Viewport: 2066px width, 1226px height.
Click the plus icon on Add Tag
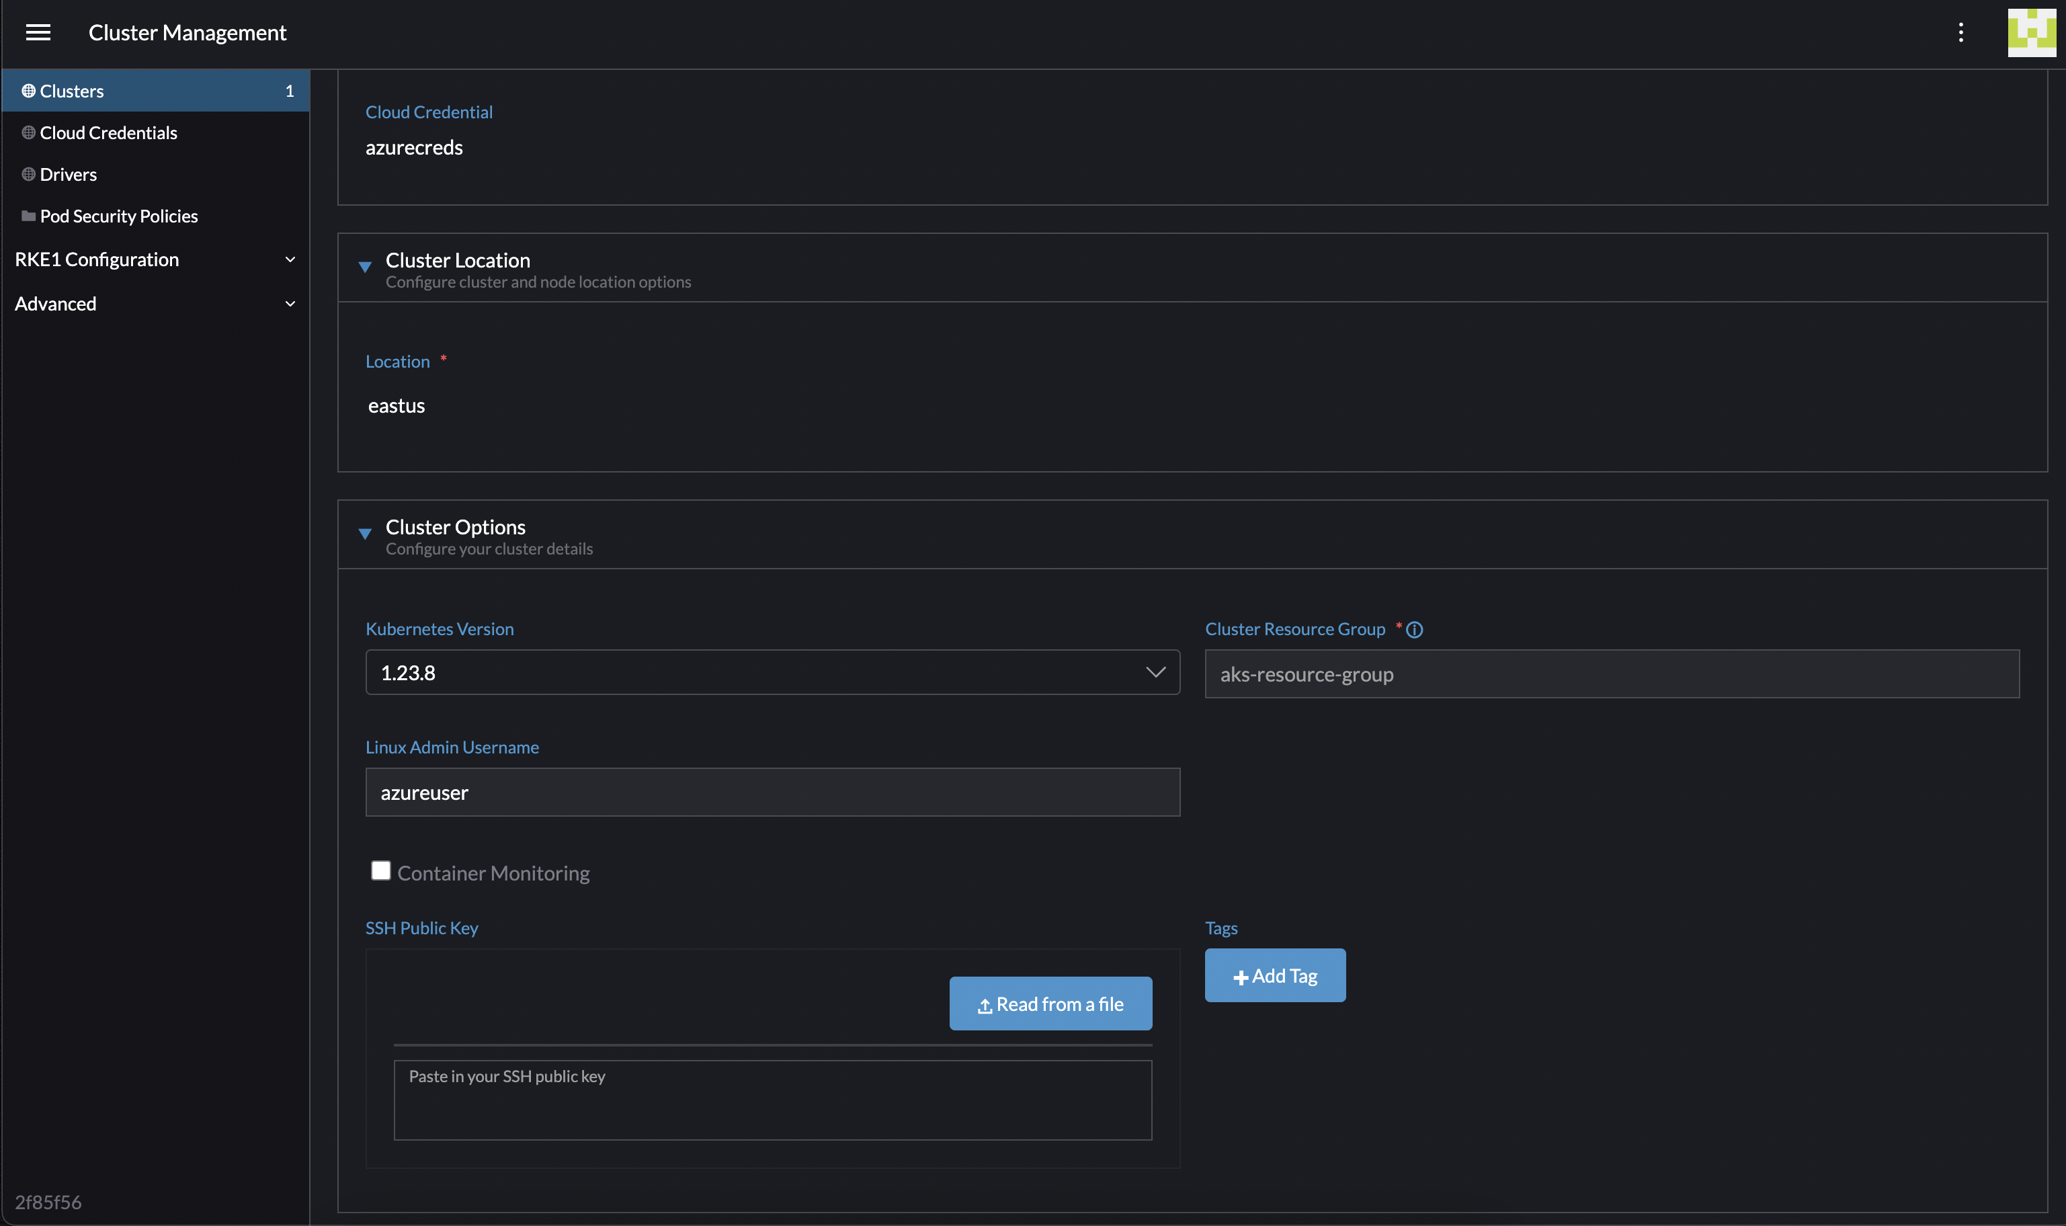[1240, 977]
